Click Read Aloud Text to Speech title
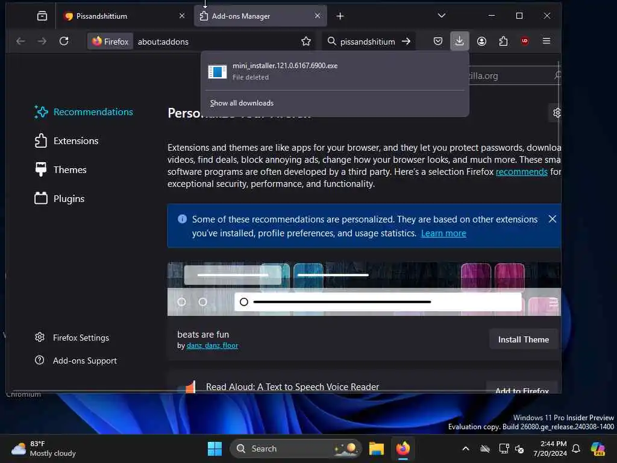 pos(292,386)
